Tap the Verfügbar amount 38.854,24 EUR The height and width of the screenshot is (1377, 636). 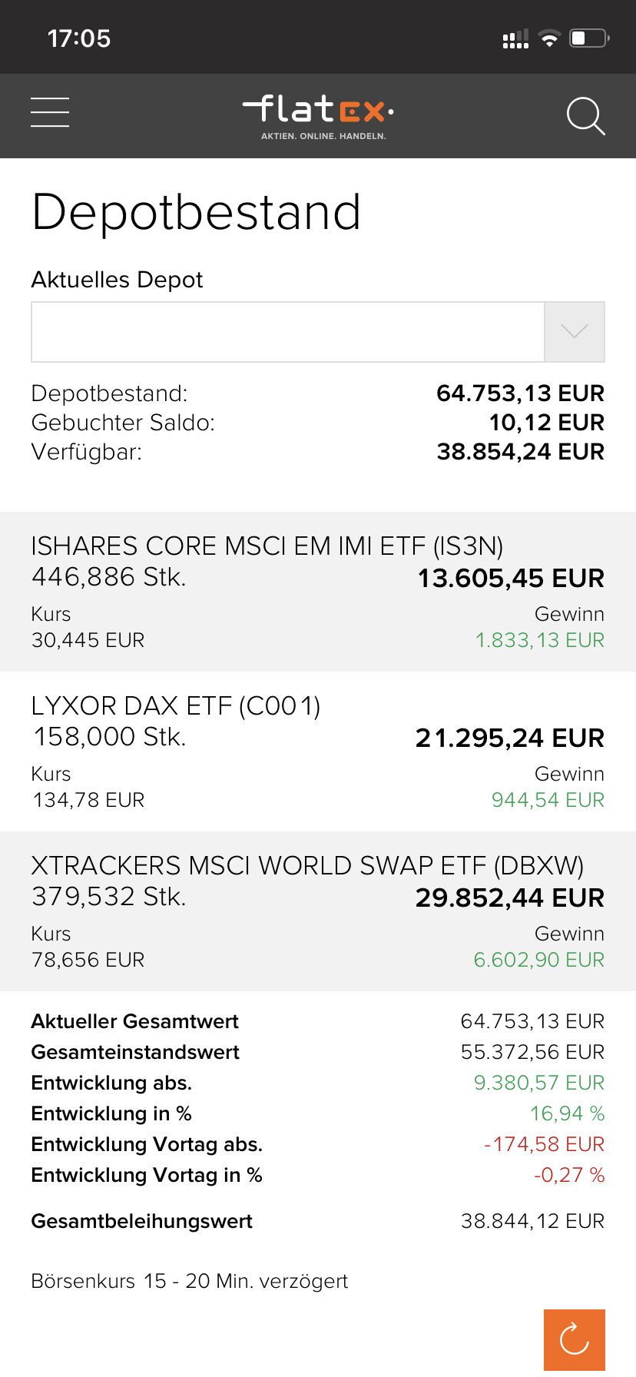tap(521, 452)
